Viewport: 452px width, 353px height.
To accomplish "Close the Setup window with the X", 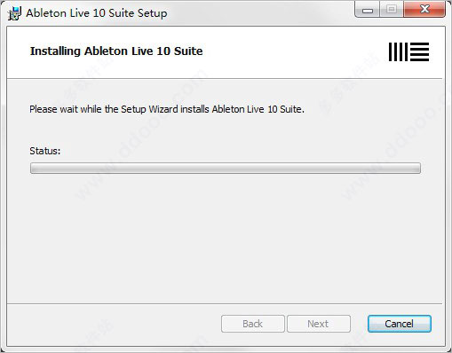I will click(x=424, y=10).
